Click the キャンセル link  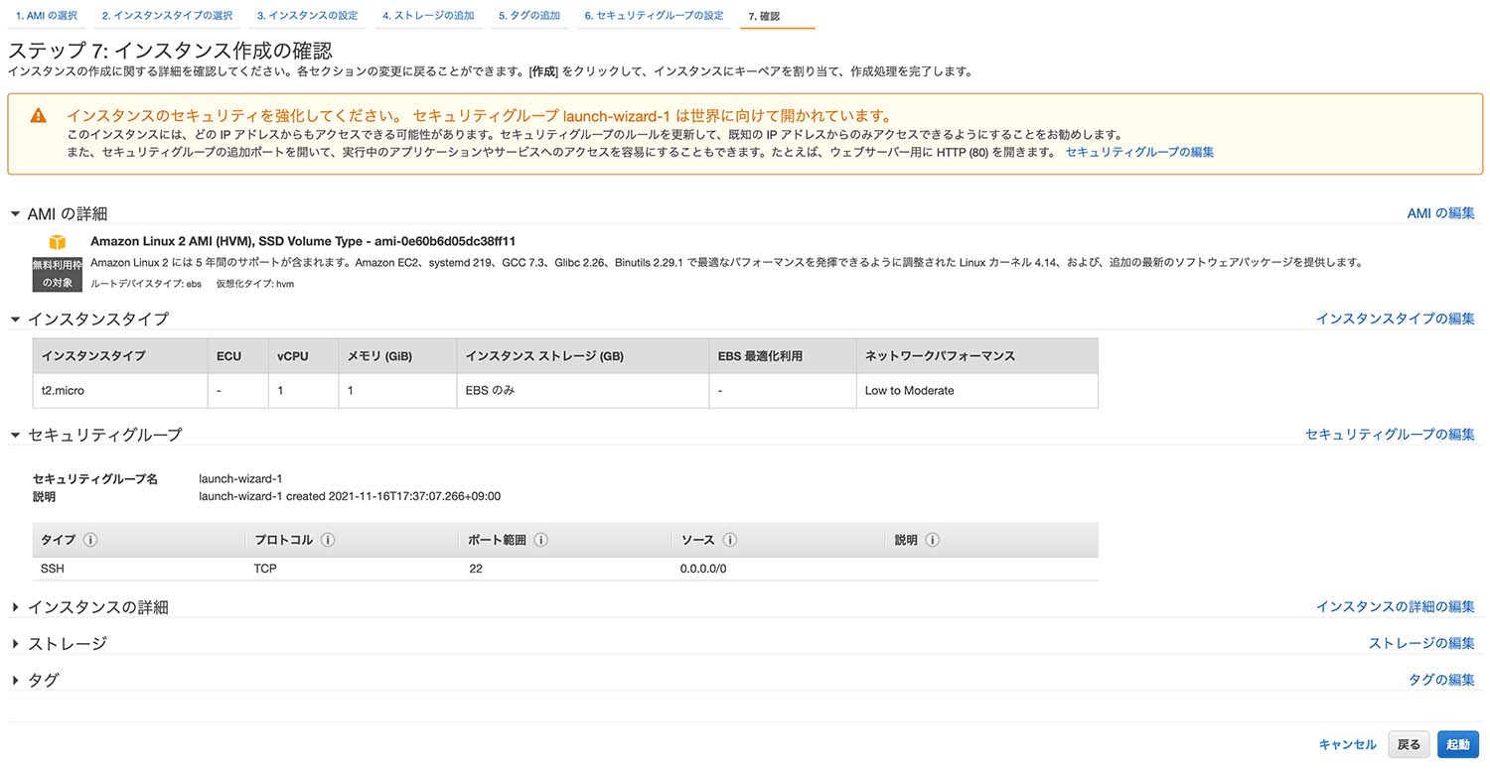(x=1347, y=744)
